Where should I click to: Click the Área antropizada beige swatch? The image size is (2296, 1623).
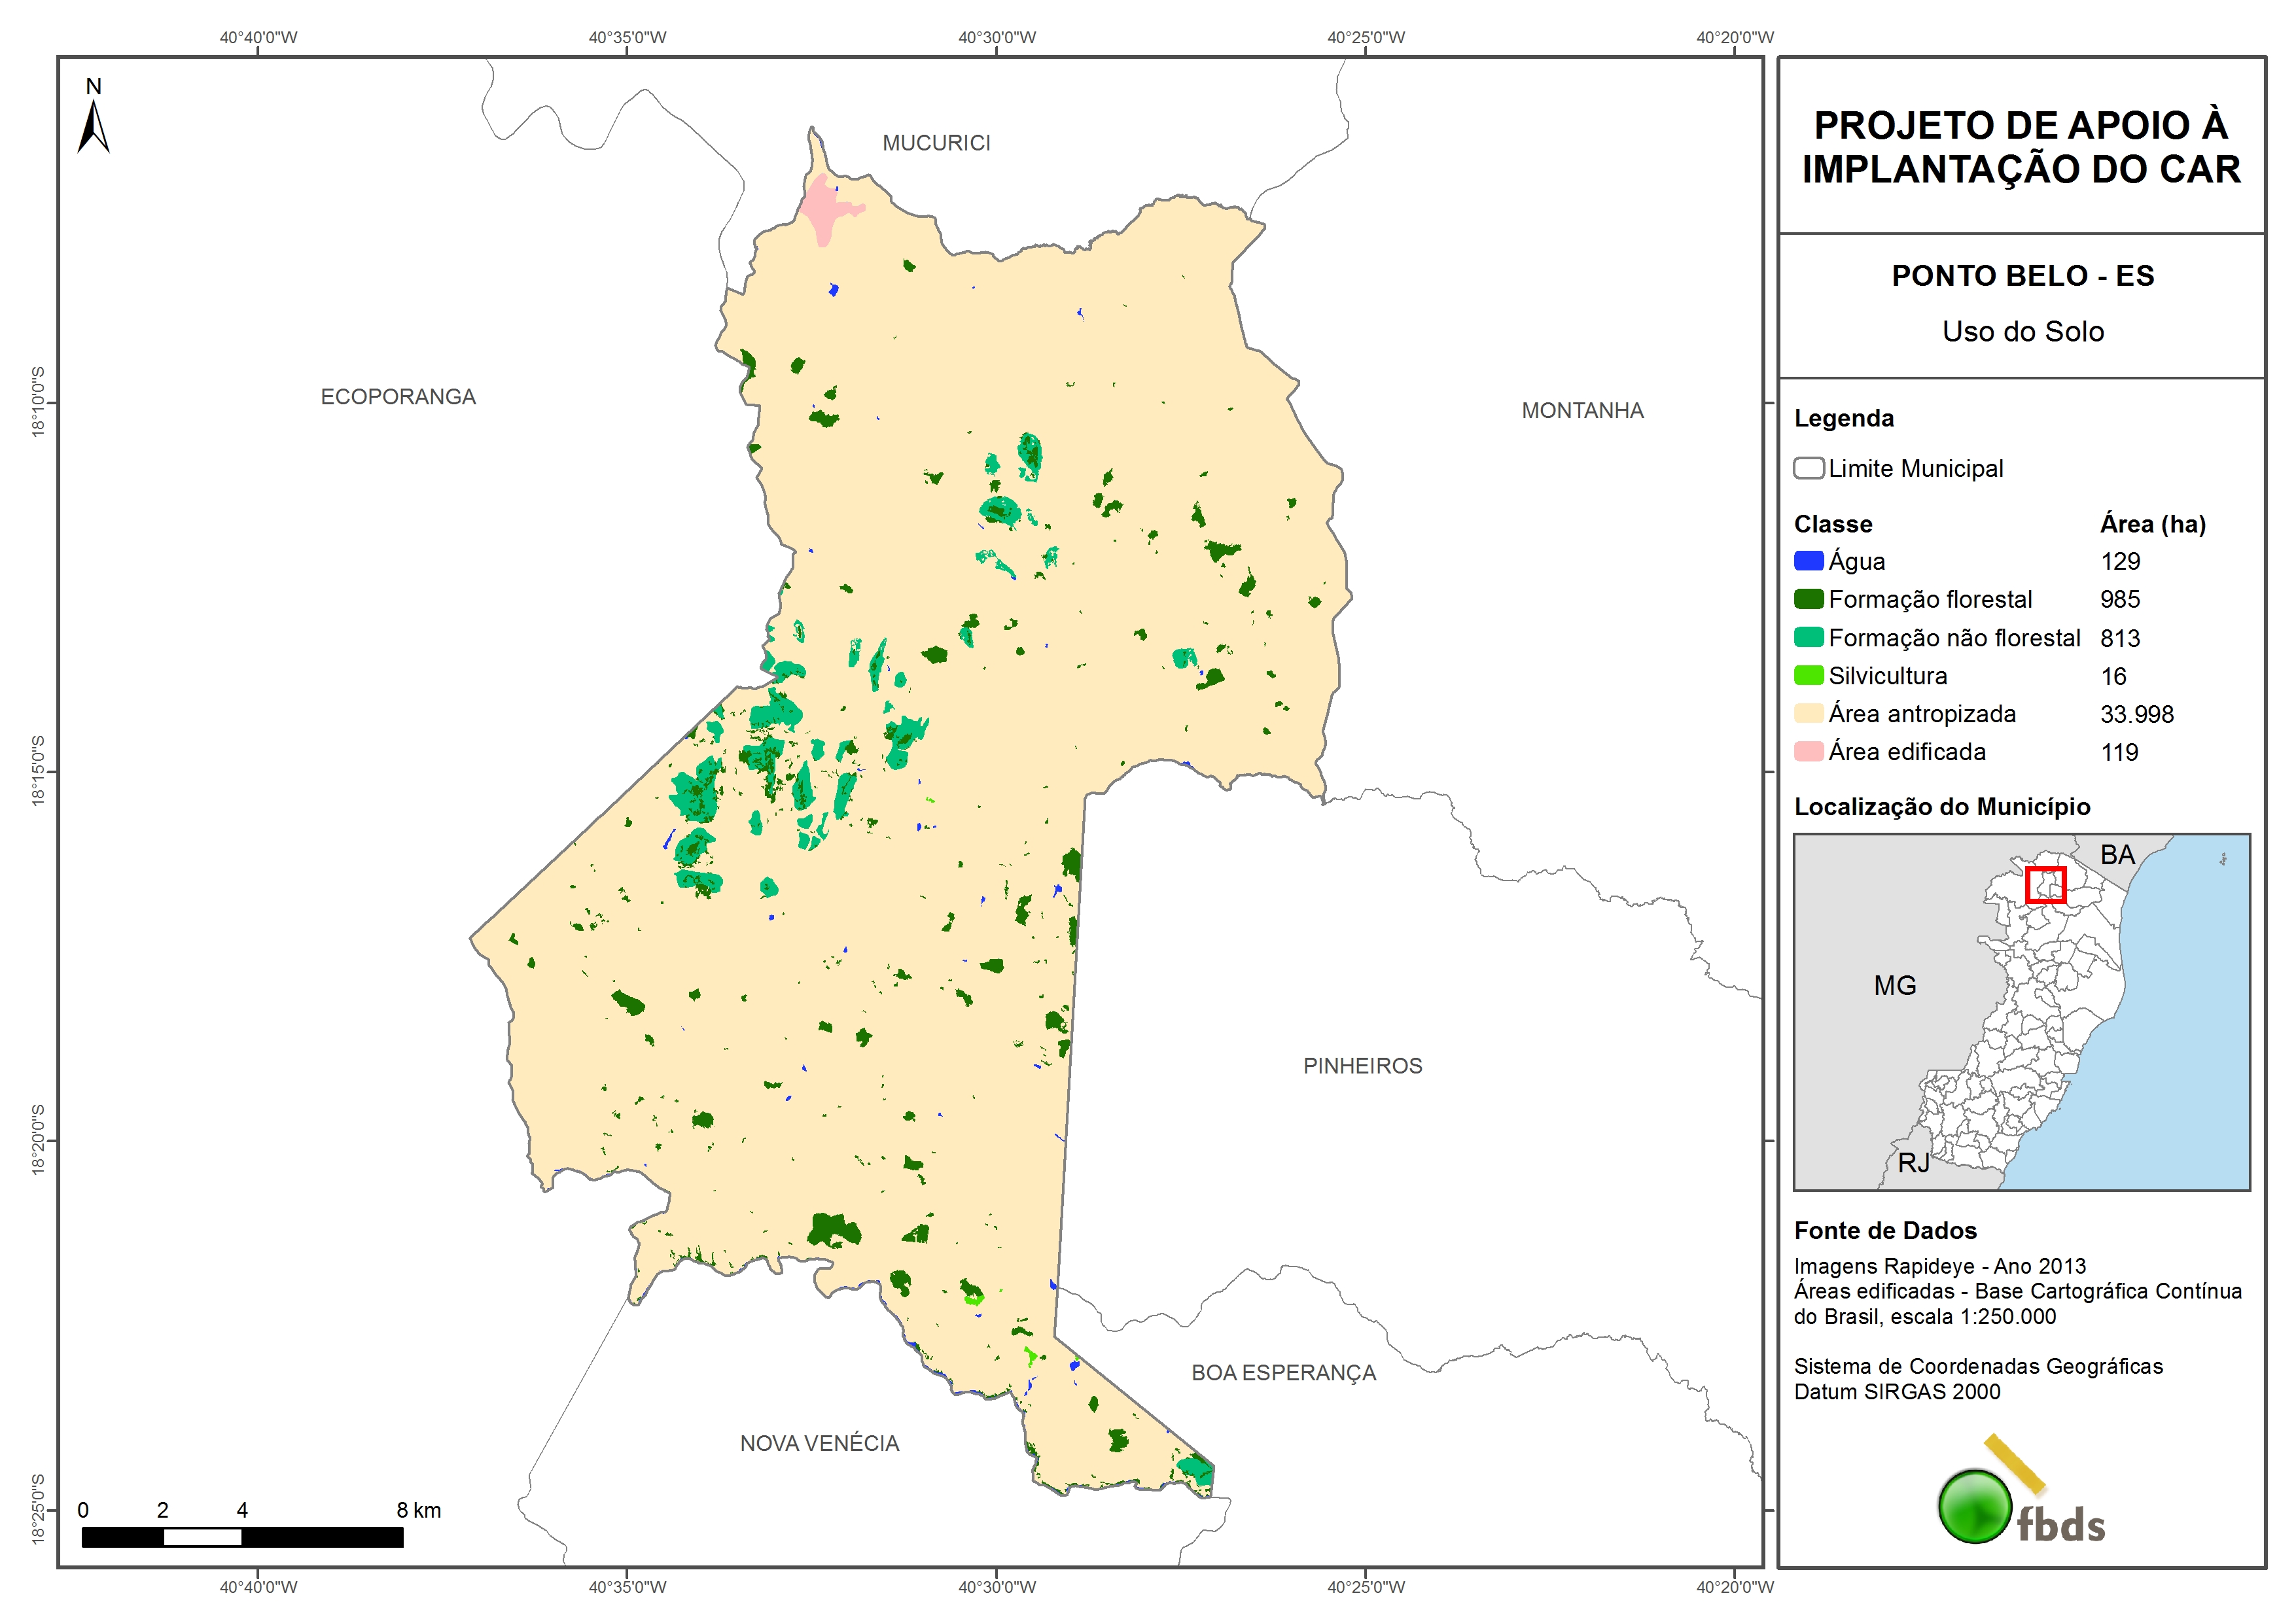(x=1808, y=713)
